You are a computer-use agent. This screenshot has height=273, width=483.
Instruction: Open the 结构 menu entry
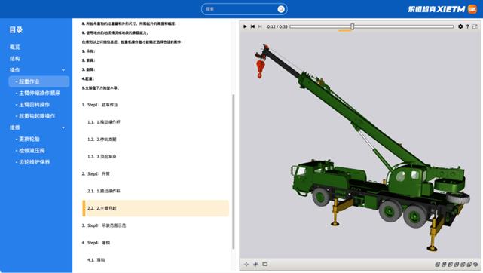coord(15,59)
